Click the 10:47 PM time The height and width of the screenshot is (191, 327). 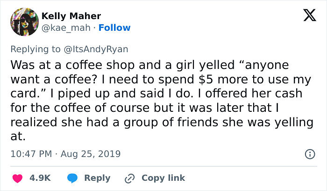29,154
